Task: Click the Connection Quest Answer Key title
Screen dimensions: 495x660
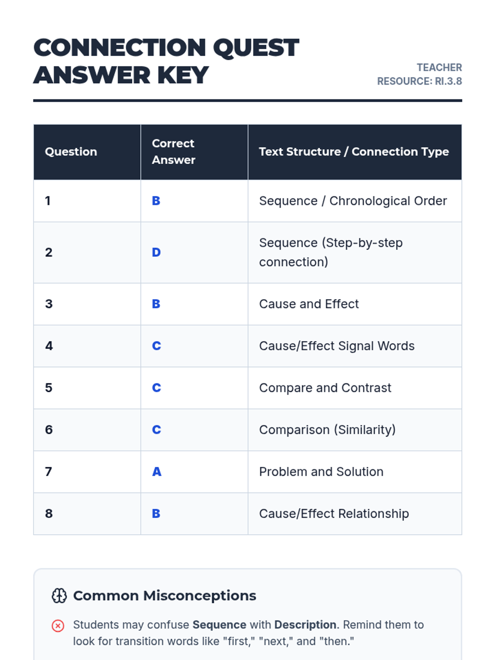Action: tap(166, 61)
